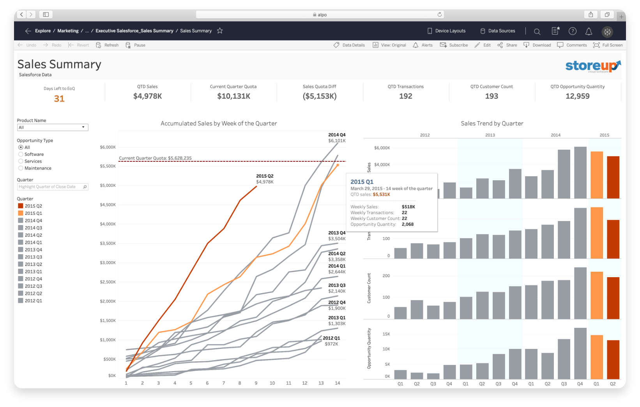Viewport: 640px width, 407px height.
Task: Click the help question mark icon
Action: tap(572, 31)
